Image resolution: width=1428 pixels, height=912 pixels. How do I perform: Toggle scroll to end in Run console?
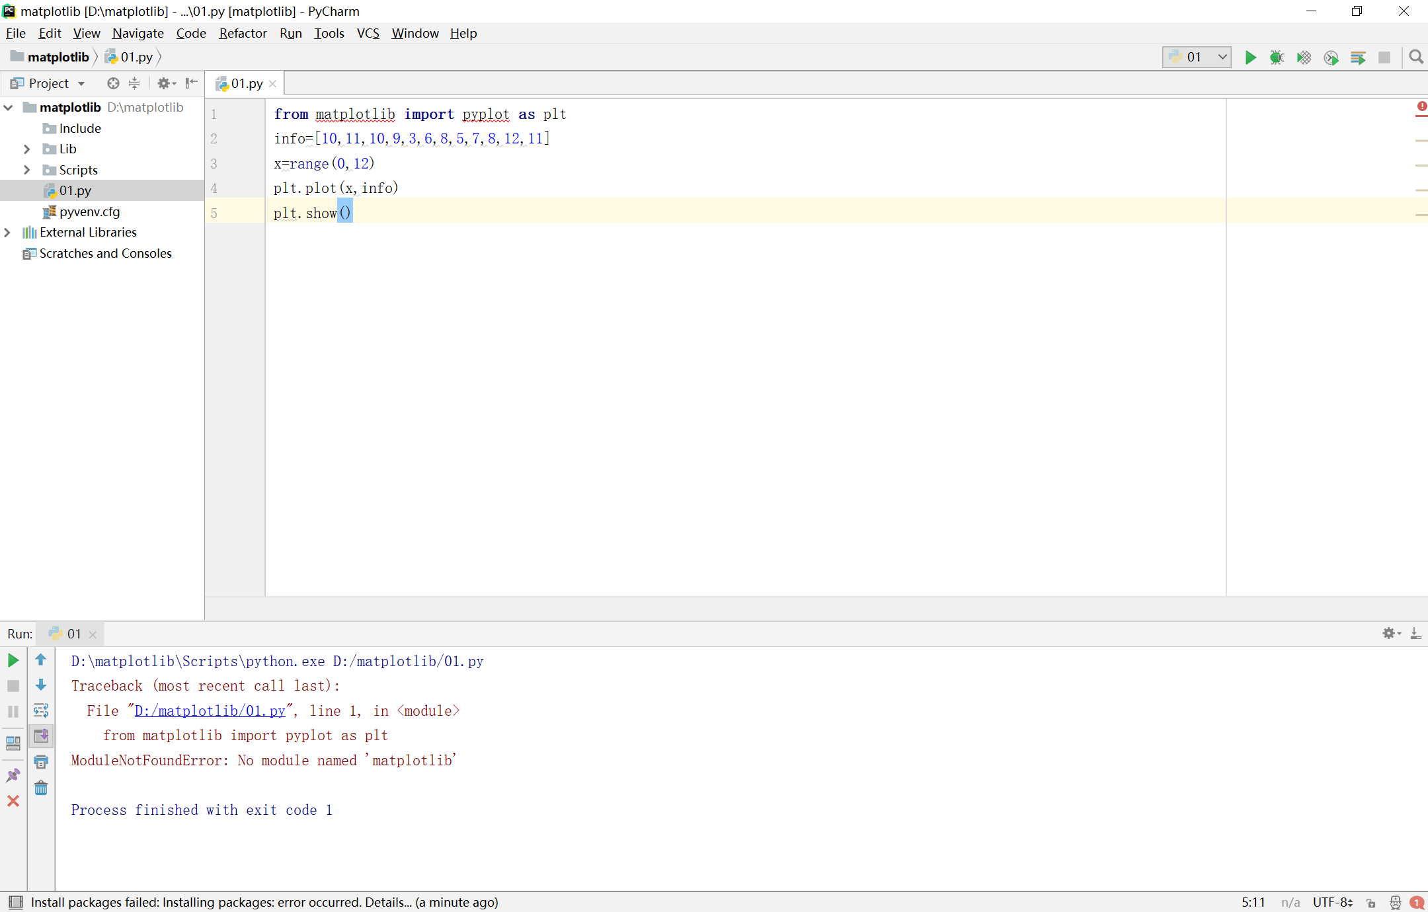(x=41, y=736)
